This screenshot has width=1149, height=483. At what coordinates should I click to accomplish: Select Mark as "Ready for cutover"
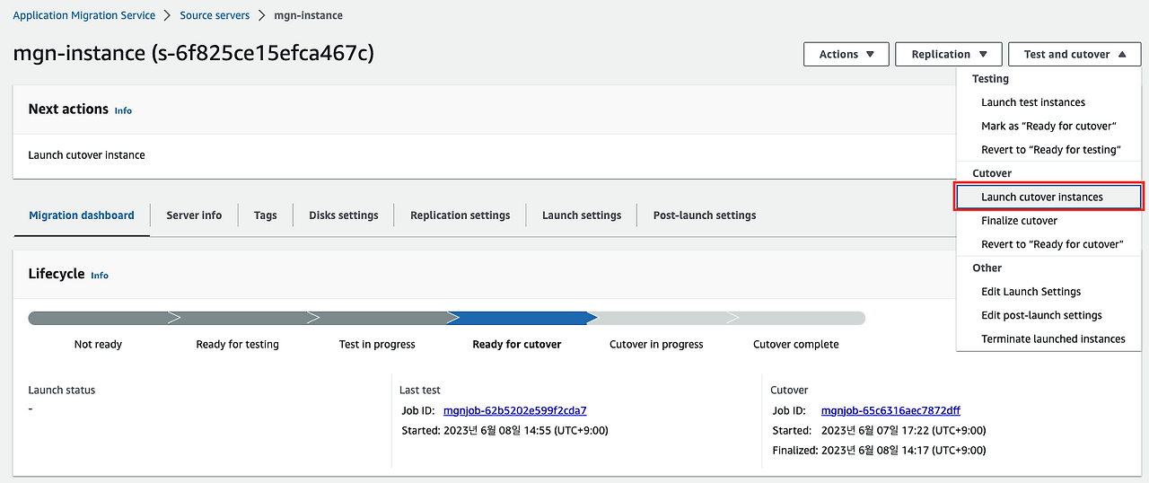pyautogui.click(x=1048, y=126)
